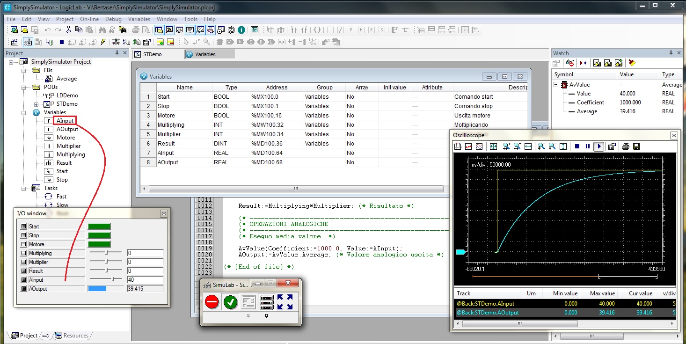686x344 pixels.
Task: Click the lightning bolt toolbar icon
Action: coord(103,42)
